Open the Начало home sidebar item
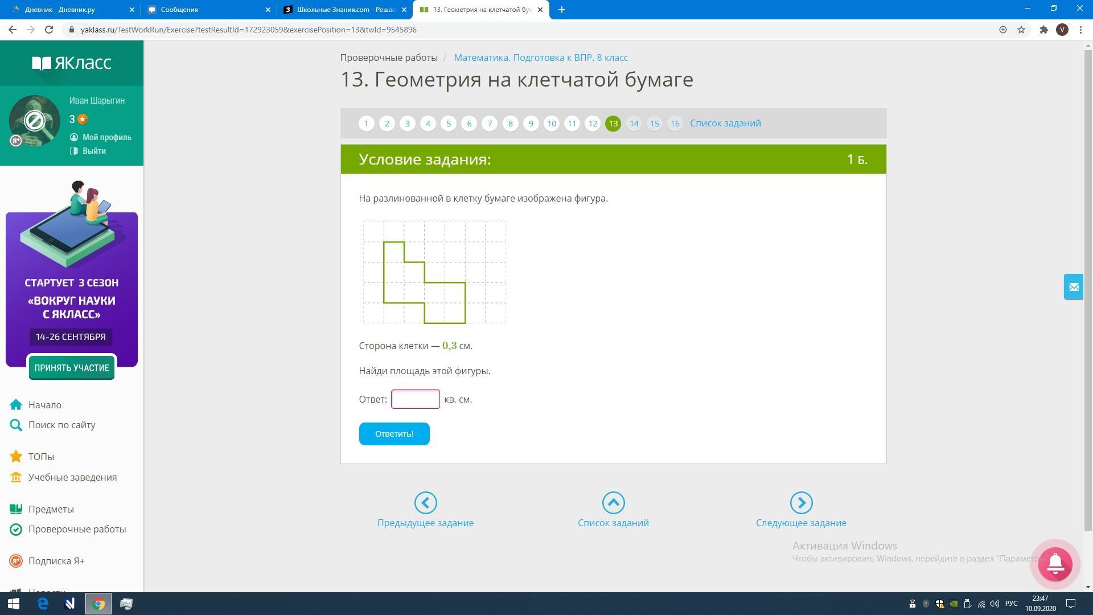 pos(44,405)
